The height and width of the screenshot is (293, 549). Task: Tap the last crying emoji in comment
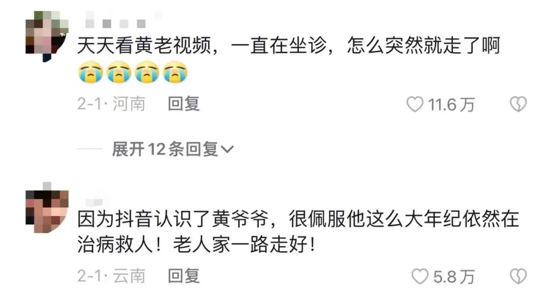[x=175, y=72]
